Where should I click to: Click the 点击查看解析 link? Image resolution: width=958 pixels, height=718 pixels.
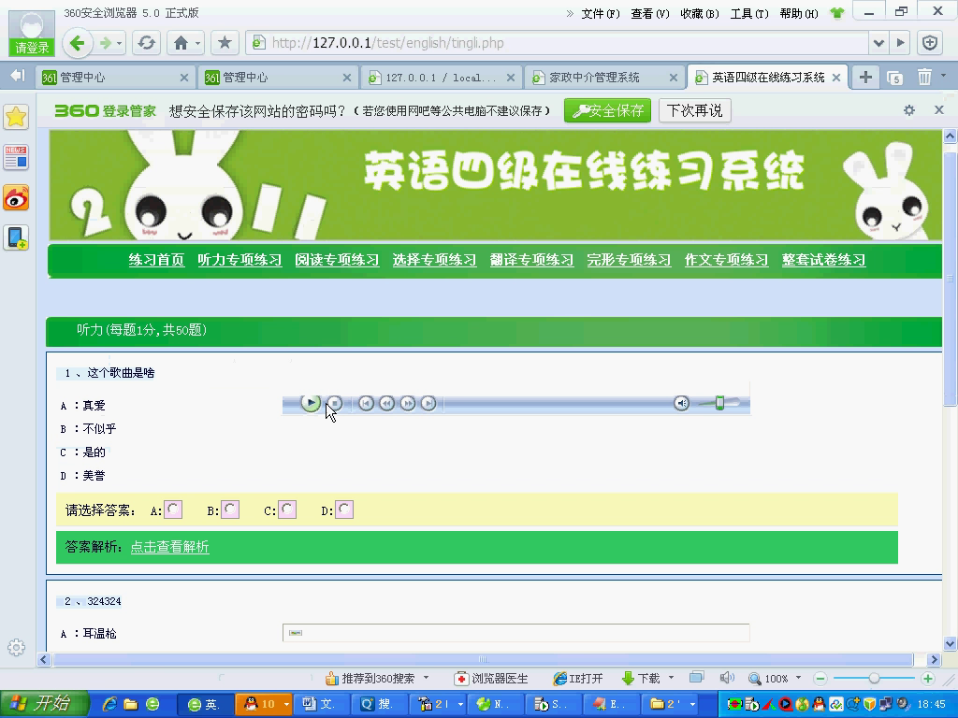tap(170, 547)
